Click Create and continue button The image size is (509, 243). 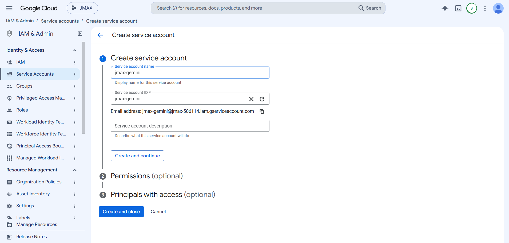(137, 156)
